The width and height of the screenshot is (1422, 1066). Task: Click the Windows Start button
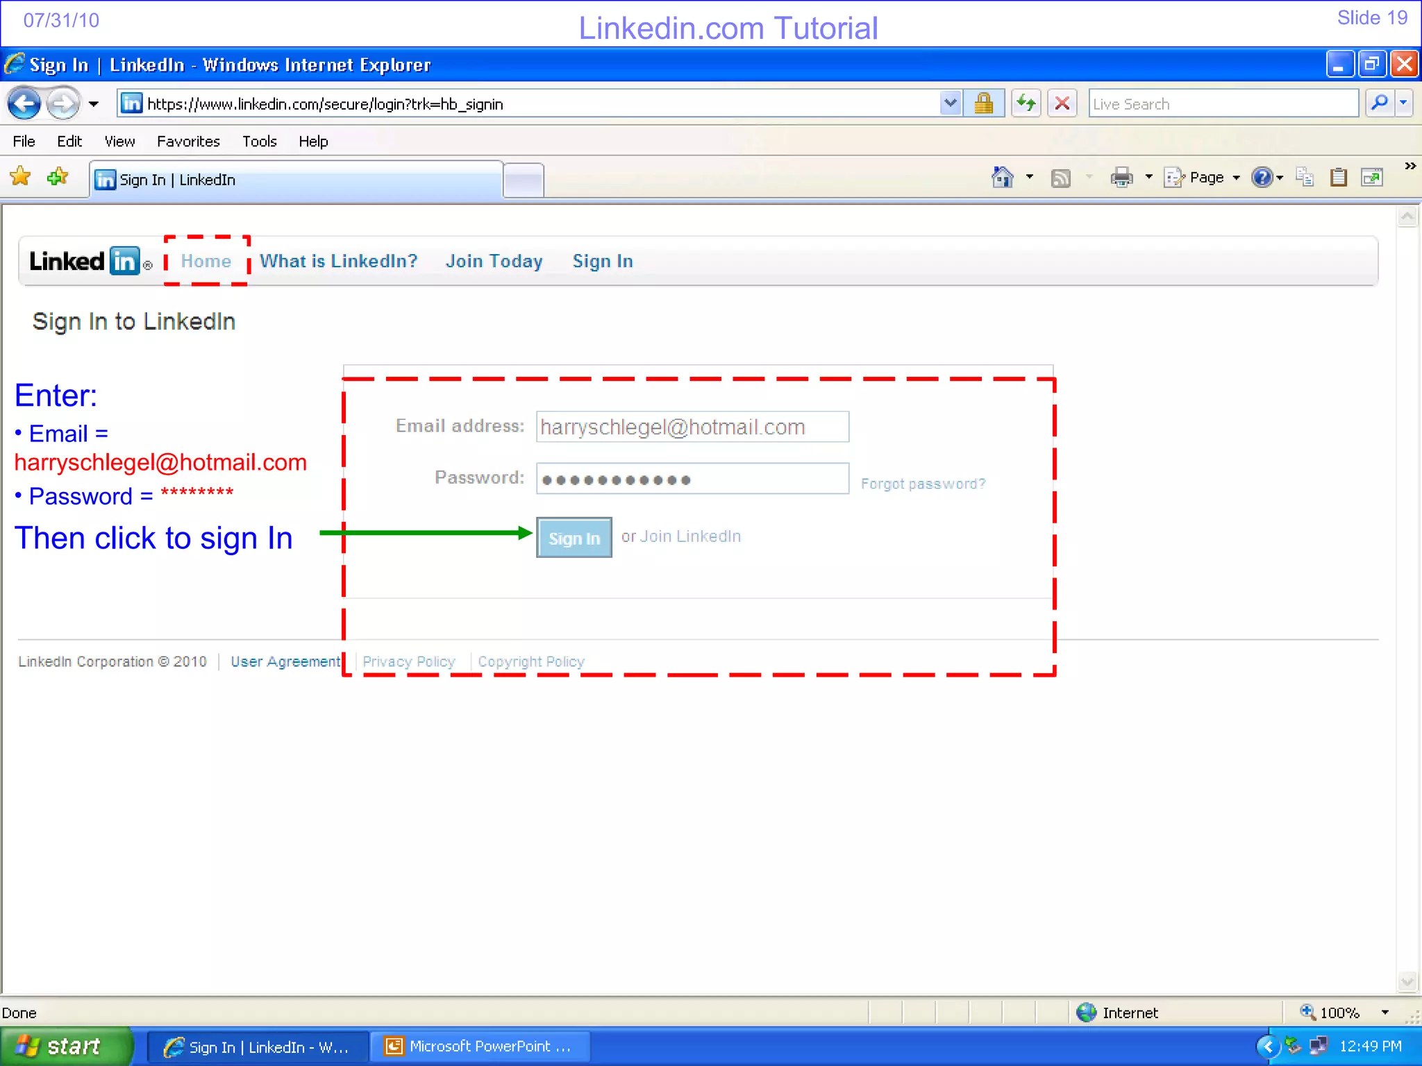pyautogui.click(x=67, y=1047)
